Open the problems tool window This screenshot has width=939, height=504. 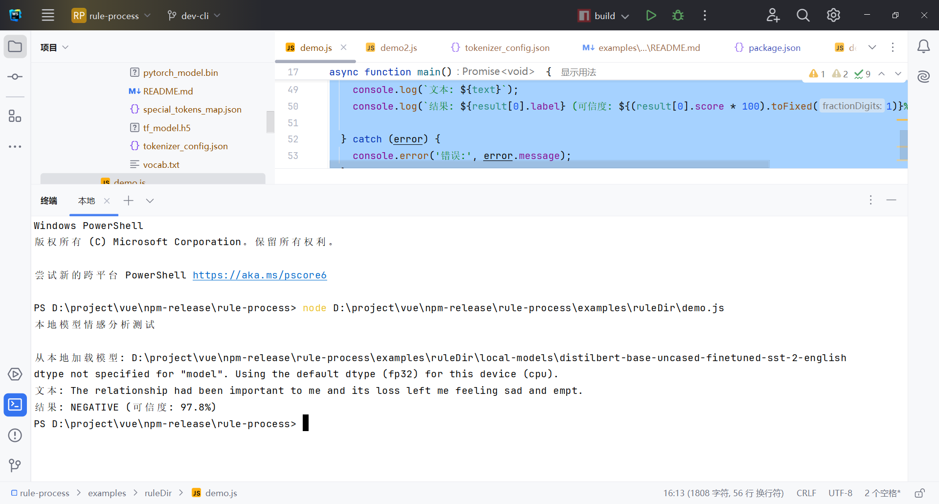click(15, 435)
